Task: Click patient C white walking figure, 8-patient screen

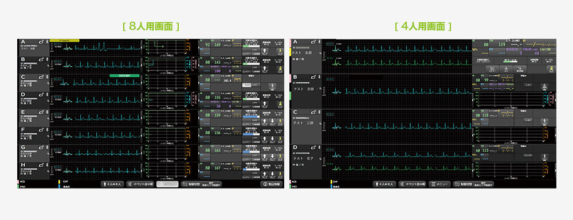Action: pos(272,86)
